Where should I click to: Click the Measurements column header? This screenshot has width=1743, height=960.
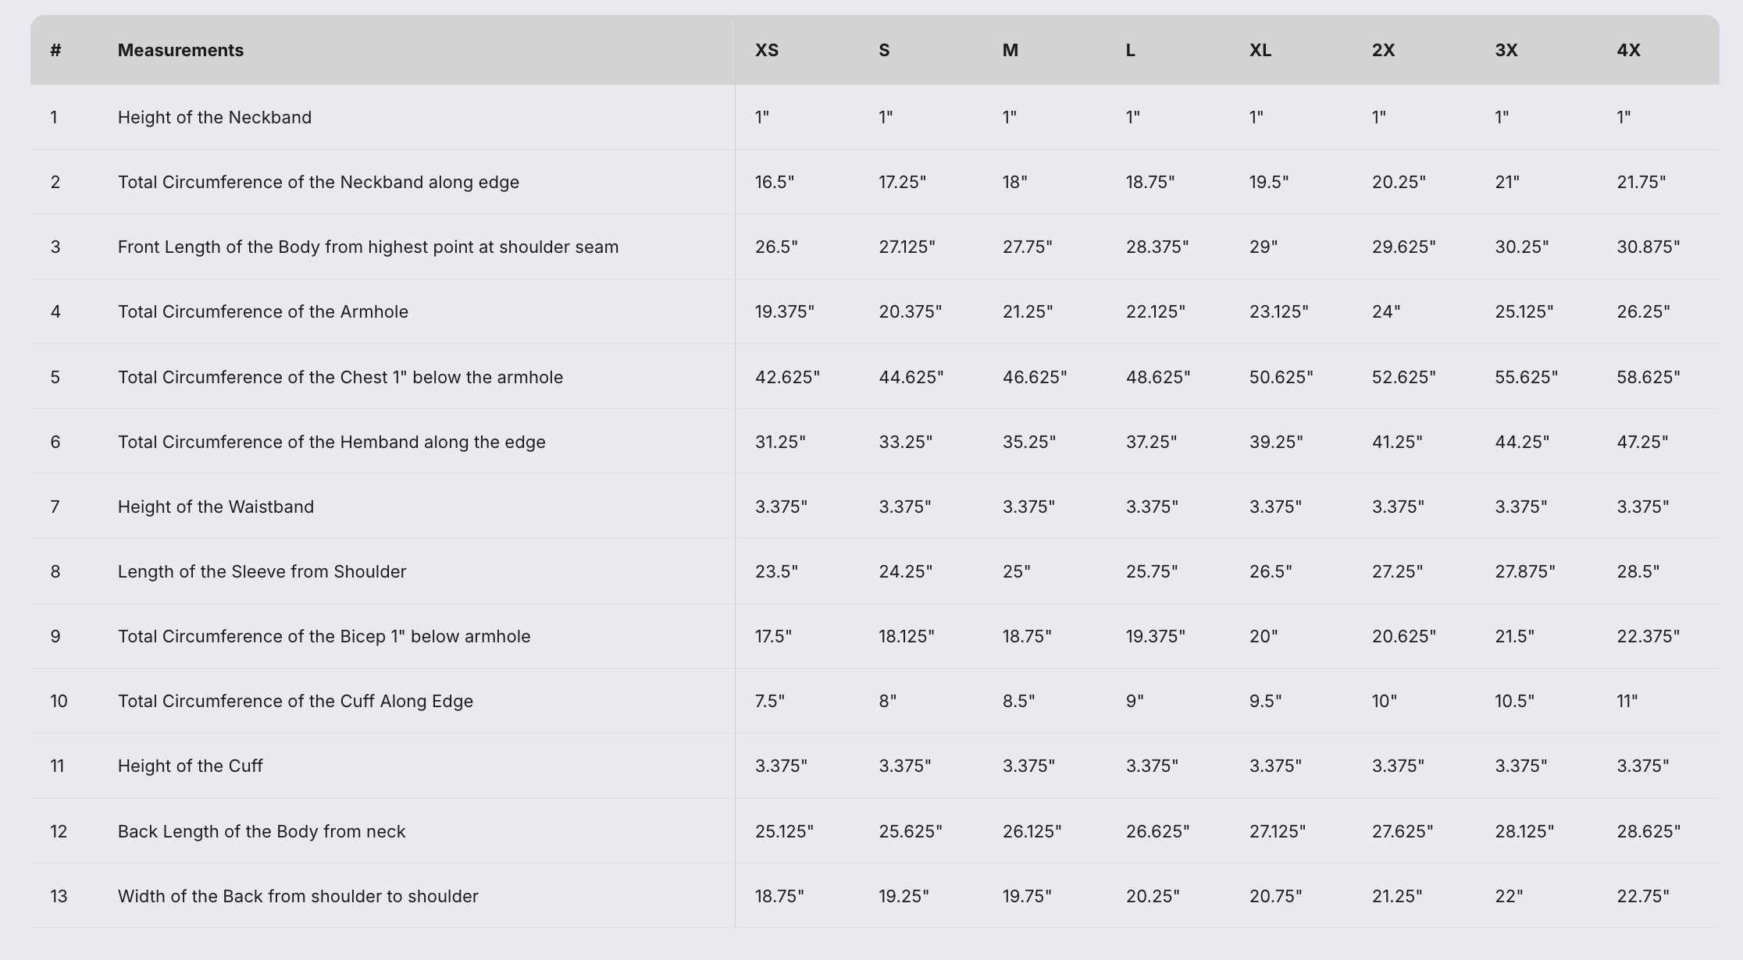[x=180, y=50]
